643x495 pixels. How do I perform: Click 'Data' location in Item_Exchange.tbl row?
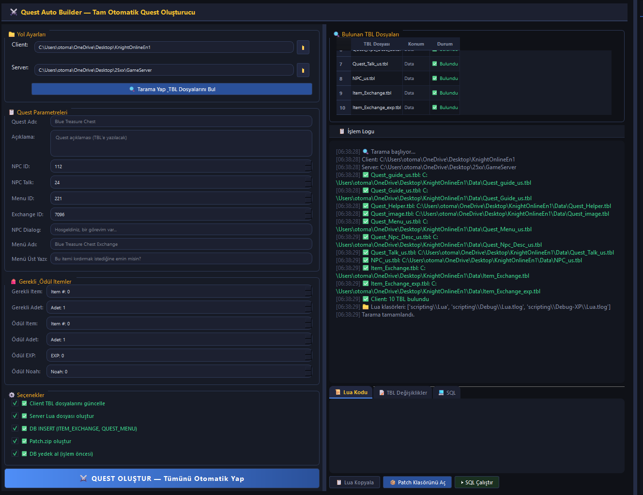click(416, 93)
